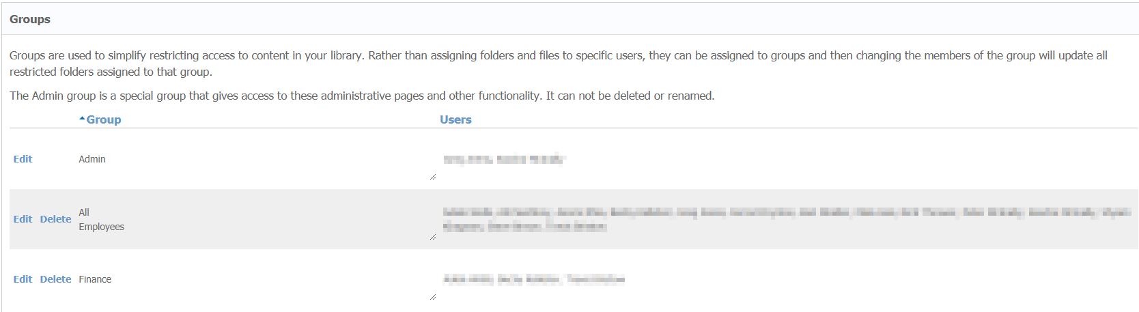
Task: Sort the table by Group column header
Action: (104, 119)
